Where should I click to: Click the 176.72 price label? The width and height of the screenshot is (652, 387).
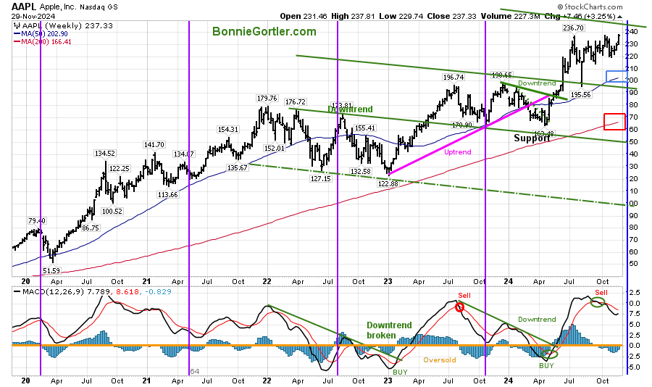tap(296, 102)
